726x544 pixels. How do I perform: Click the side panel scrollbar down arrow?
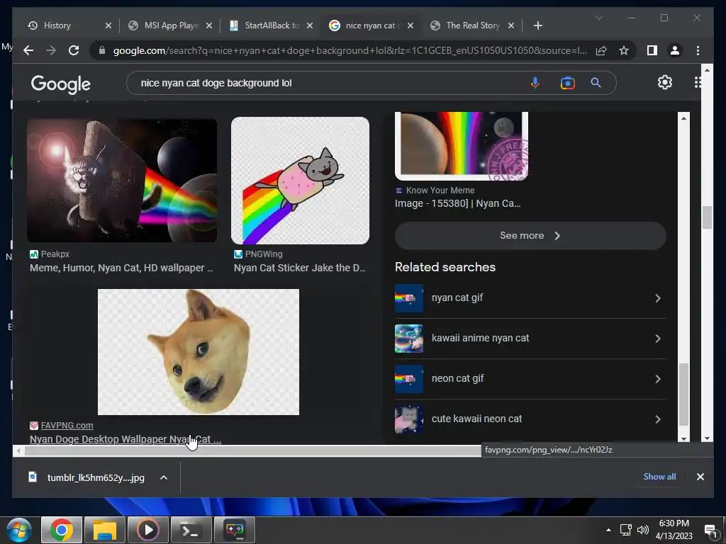[x=684, y=438]
